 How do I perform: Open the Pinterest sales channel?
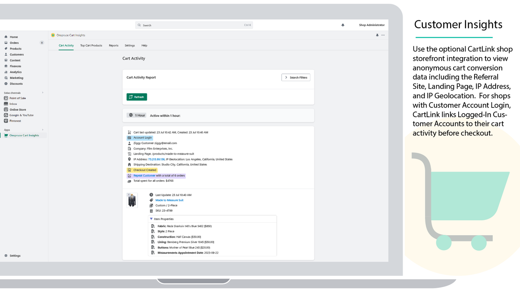coord(15,121)
